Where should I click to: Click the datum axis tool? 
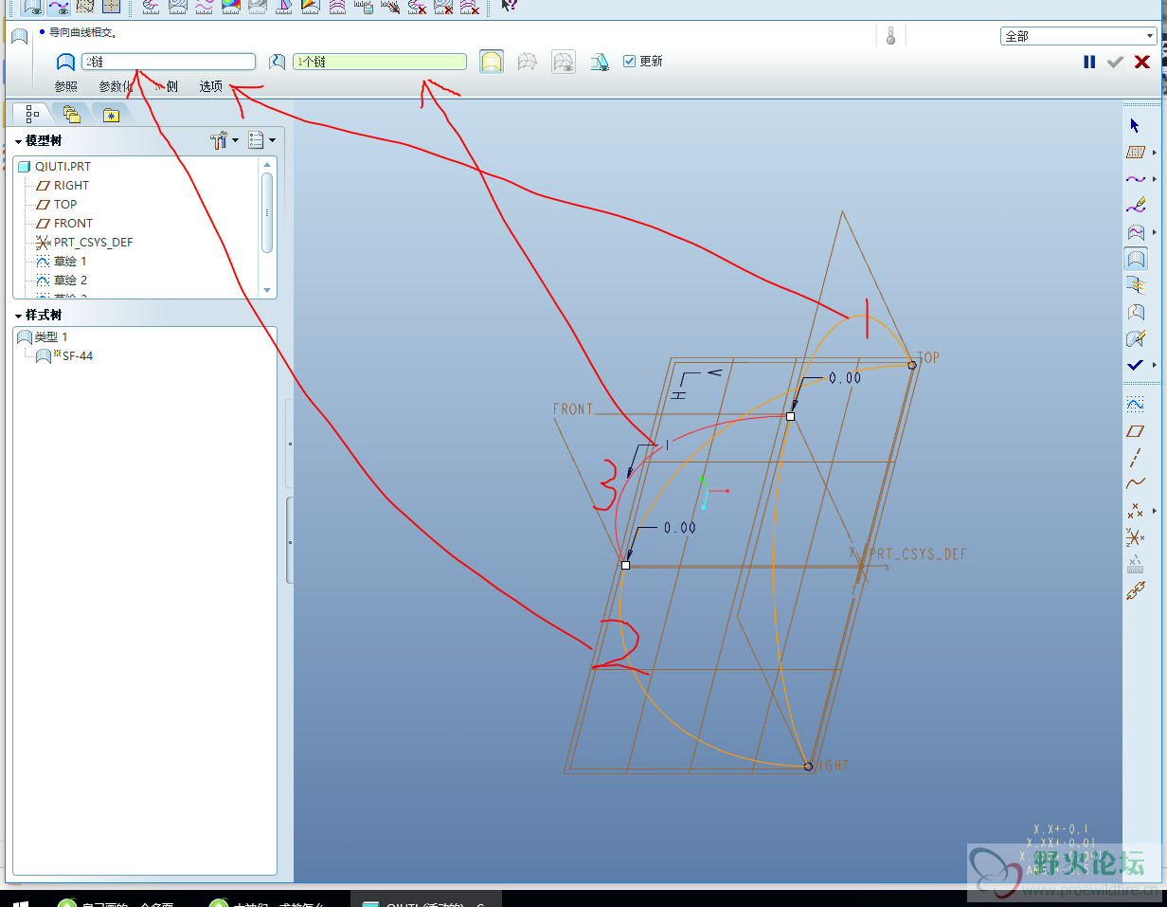tap(1135, 458)
